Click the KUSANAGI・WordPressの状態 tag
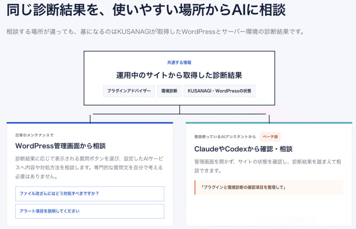Screen dimensions: 356x229 [219, 91]
